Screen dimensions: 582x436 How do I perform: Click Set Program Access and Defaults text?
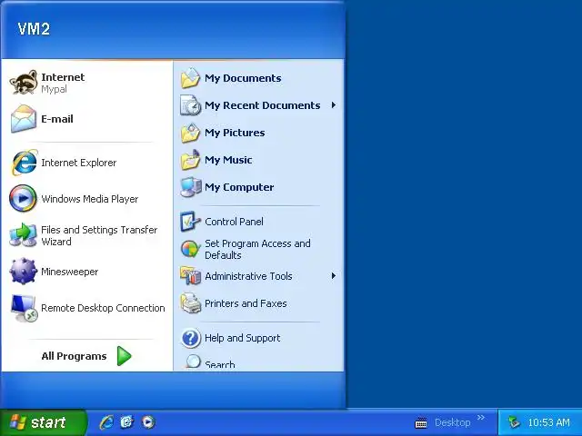tap(257, 249)
